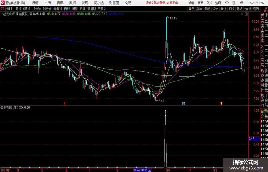This screenshot has height=172, width=268.
Task: Click the red R 1000 badge icon
Action: pyautogui.click(x=266, y=10)
